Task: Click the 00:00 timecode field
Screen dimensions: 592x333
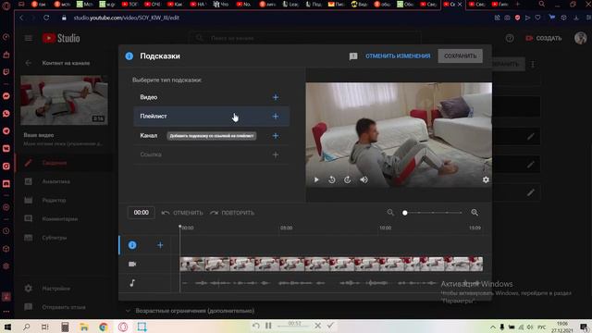Action: pyautogui.click(x=142, y=213)
